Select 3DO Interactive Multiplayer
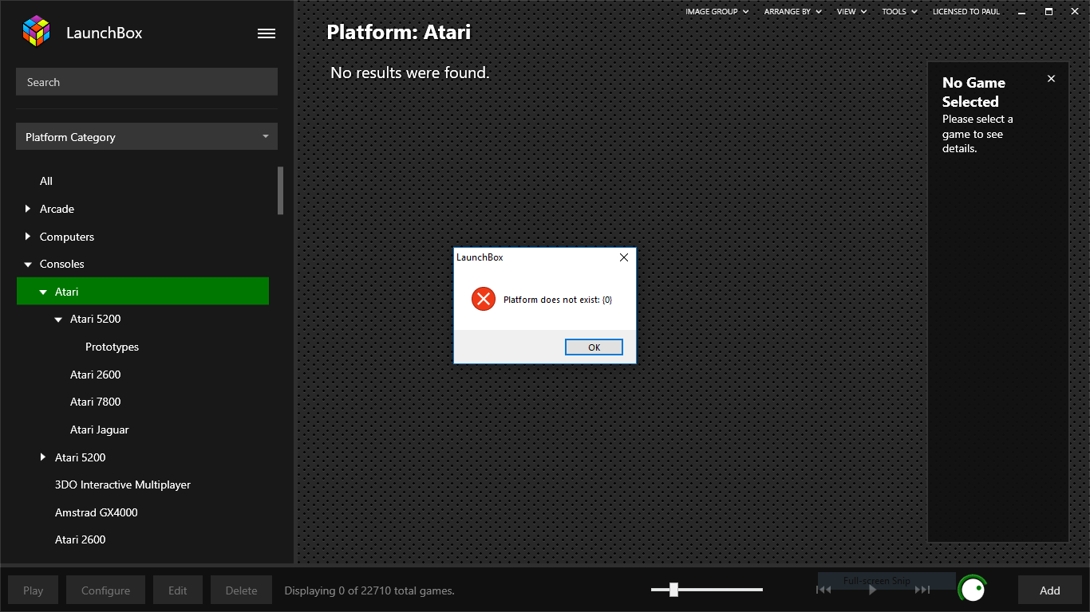 123,485
